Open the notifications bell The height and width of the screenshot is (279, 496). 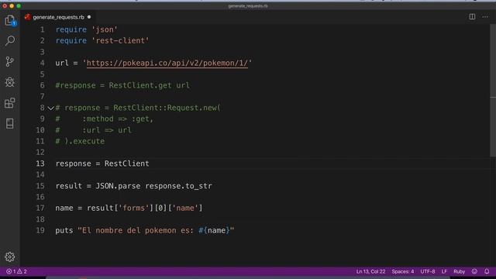[x=487, y=271]
